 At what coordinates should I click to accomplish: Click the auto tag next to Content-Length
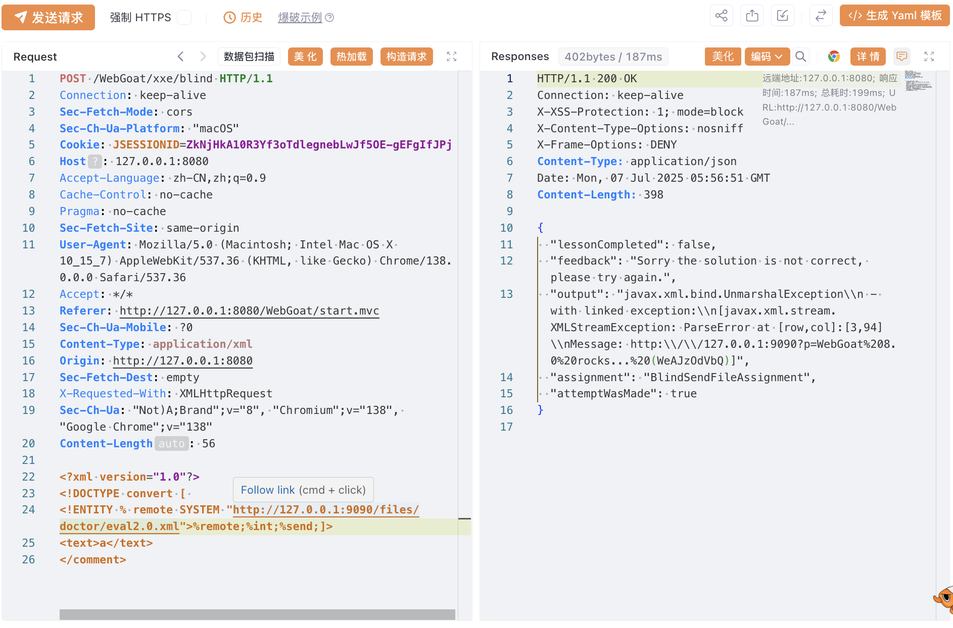click(x=172, y=444)
